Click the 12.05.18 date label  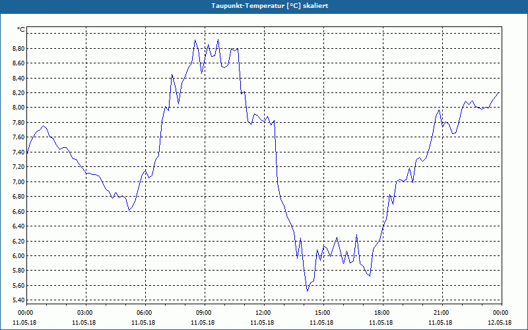pos(500,323)
